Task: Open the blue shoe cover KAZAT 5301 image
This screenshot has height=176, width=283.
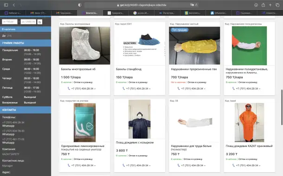Action: (140, 46)
